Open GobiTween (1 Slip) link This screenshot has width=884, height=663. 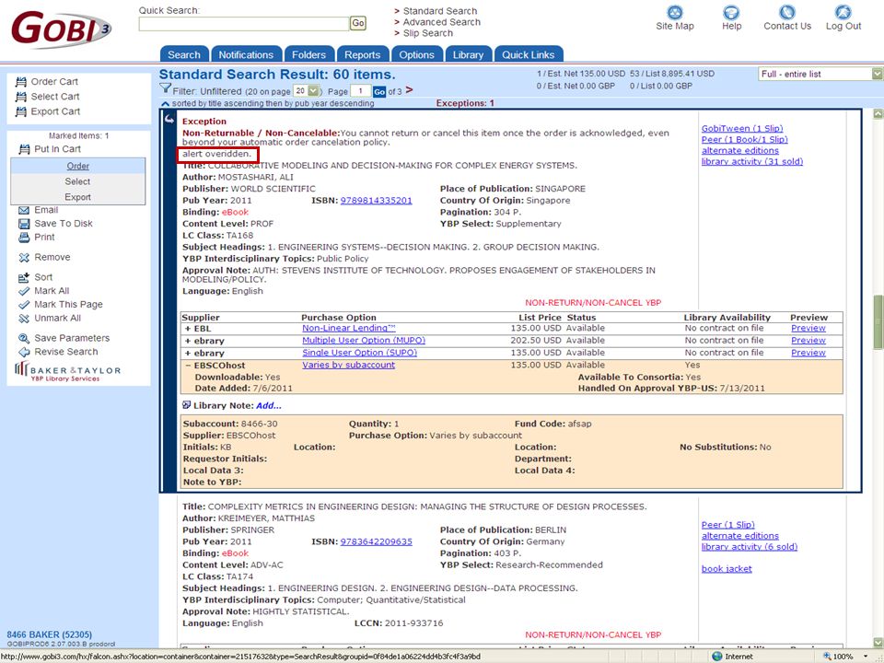tap(742, 129)
